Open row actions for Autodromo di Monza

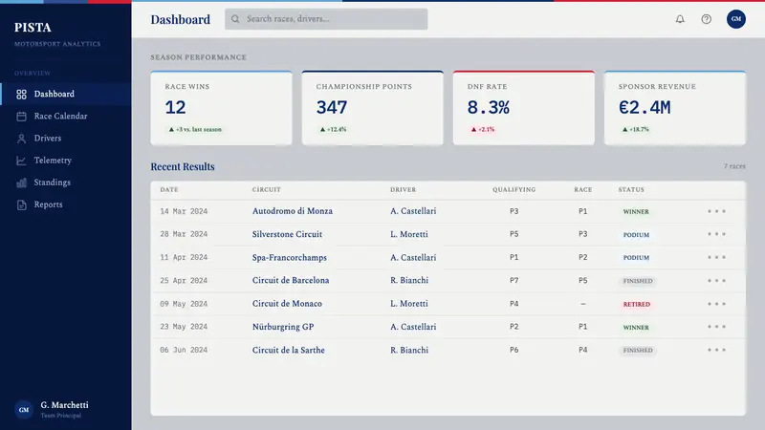(716, 211)
